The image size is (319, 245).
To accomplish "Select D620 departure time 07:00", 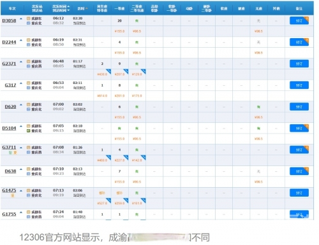I will point(58,104).
